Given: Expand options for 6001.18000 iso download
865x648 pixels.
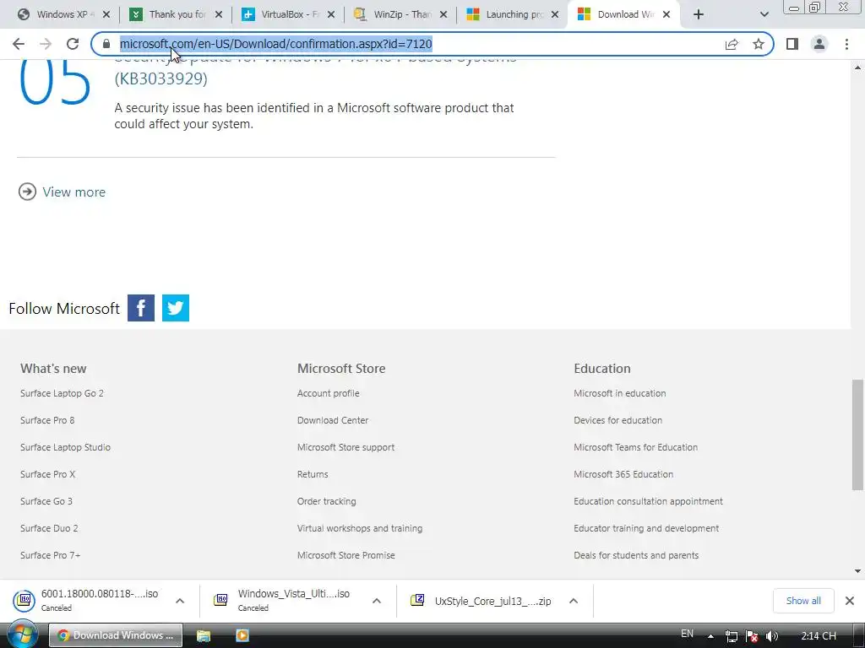Looking at the screenshot, I should pyautogui.click(x=180, y=601).
